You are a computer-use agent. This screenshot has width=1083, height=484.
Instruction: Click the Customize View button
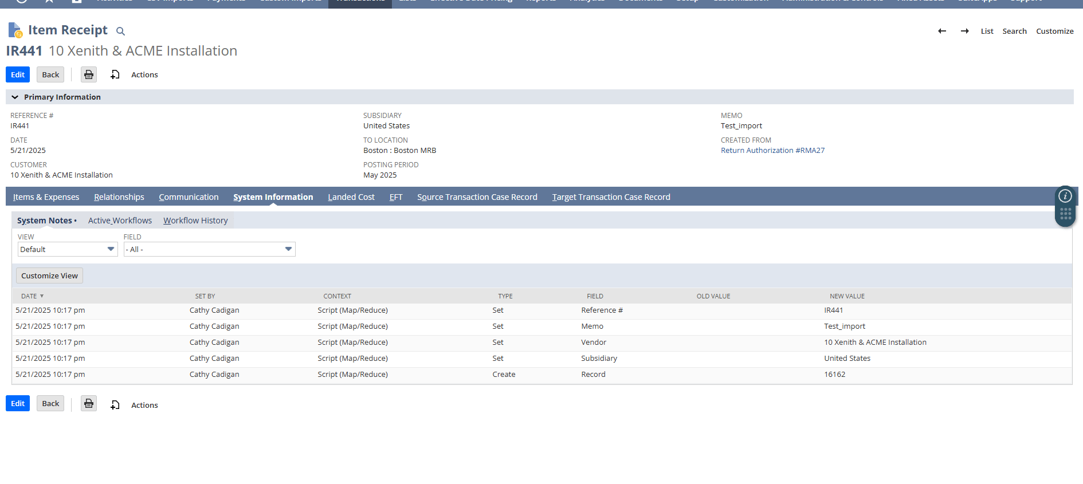pos(49,276)
